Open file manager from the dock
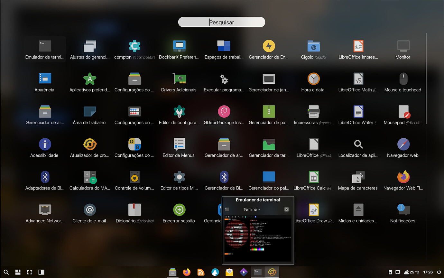Screen dimensions: 444x278 coord(173,272)
